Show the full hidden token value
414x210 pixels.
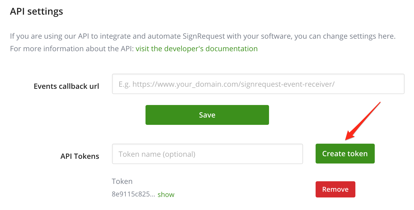click(166, 195)
